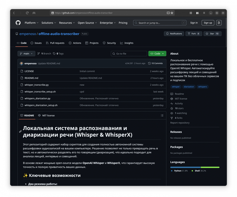Click the appearance settings icon beside Sign up
Viewport: 237px width, 197px height.
[219, 23]
